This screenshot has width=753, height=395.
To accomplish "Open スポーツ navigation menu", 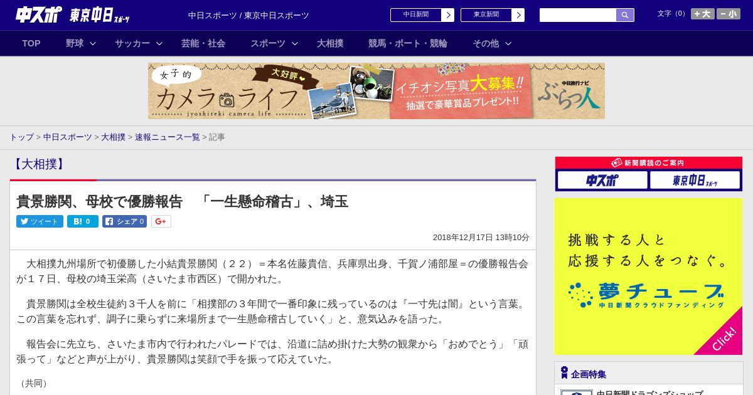I will point(268,43).
